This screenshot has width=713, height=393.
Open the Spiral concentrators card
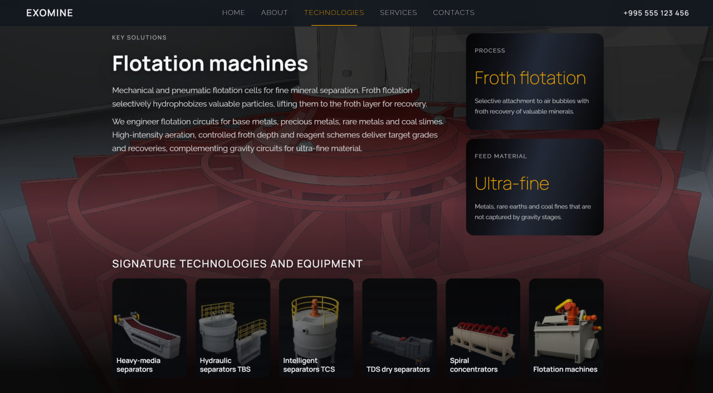[483, 329]
